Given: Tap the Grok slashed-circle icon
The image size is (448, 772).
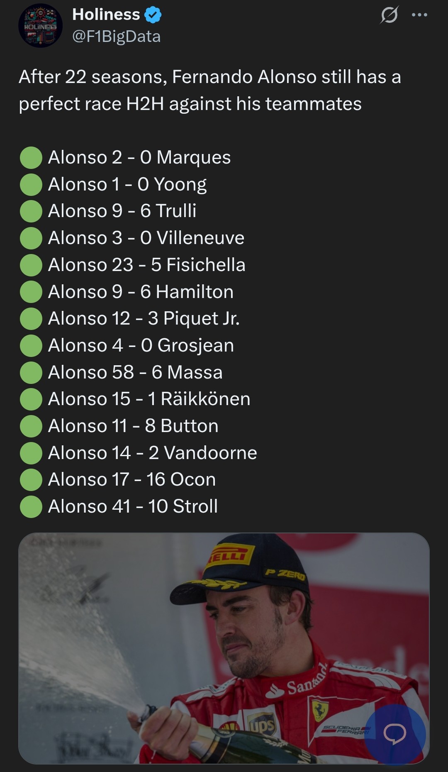Looking at the screenshot, I should pos(389,15).
